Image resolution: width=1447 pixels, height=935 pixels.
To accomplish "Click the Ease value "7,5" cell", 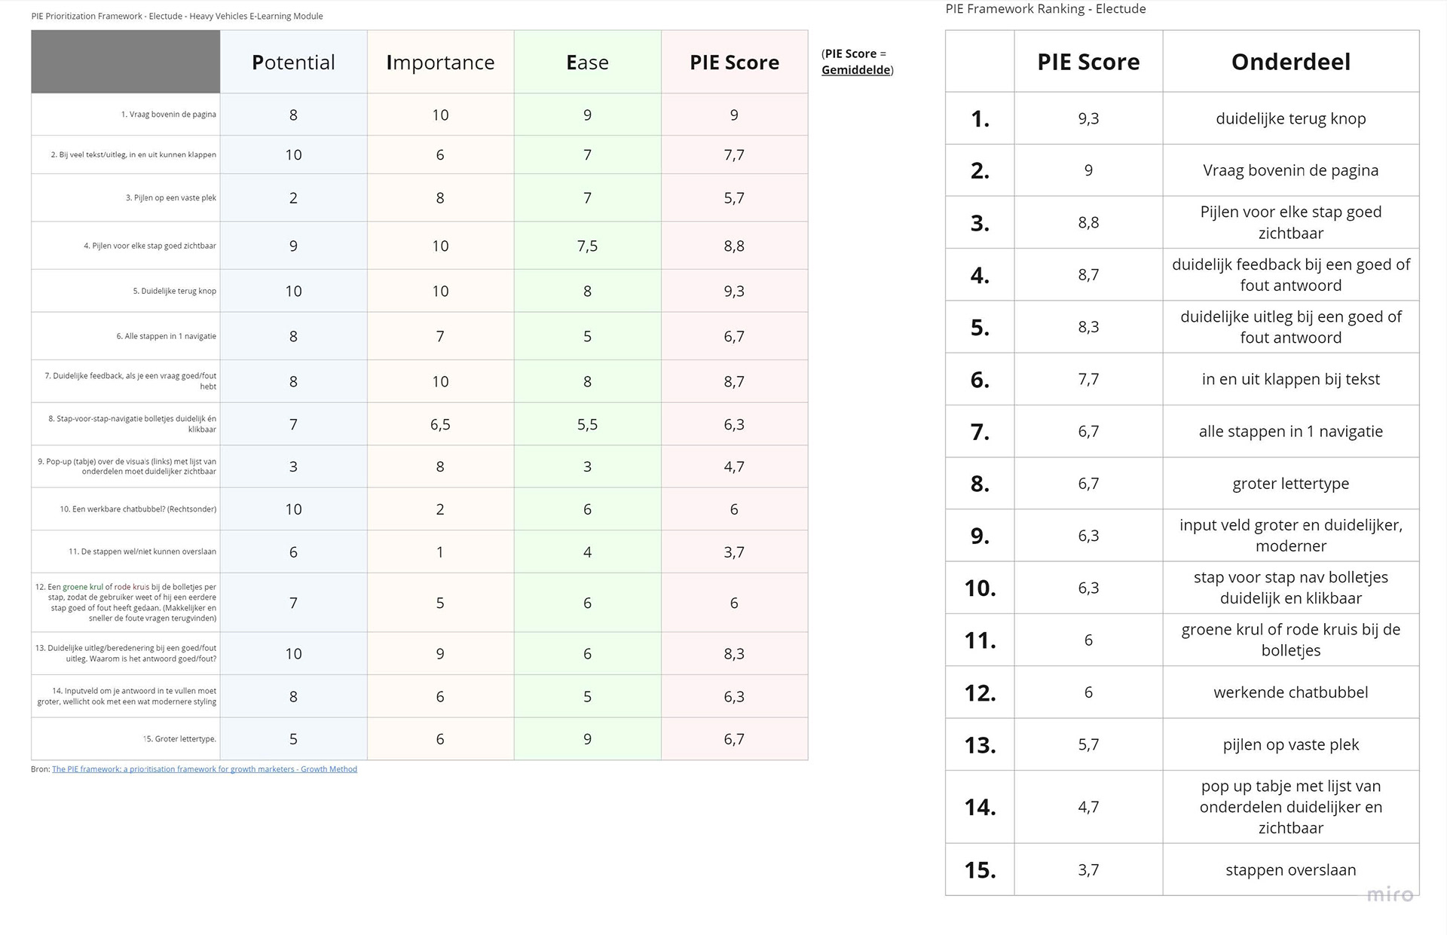I will pyautogui.click(x=587, y=246).
